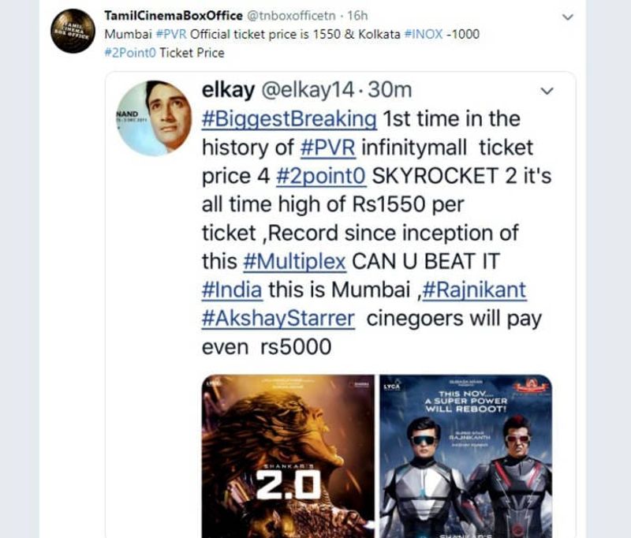The height and width of the screenshot is (538, 631).
Task: Open elkay's profile picture
Action: click(x=154, y=118)
